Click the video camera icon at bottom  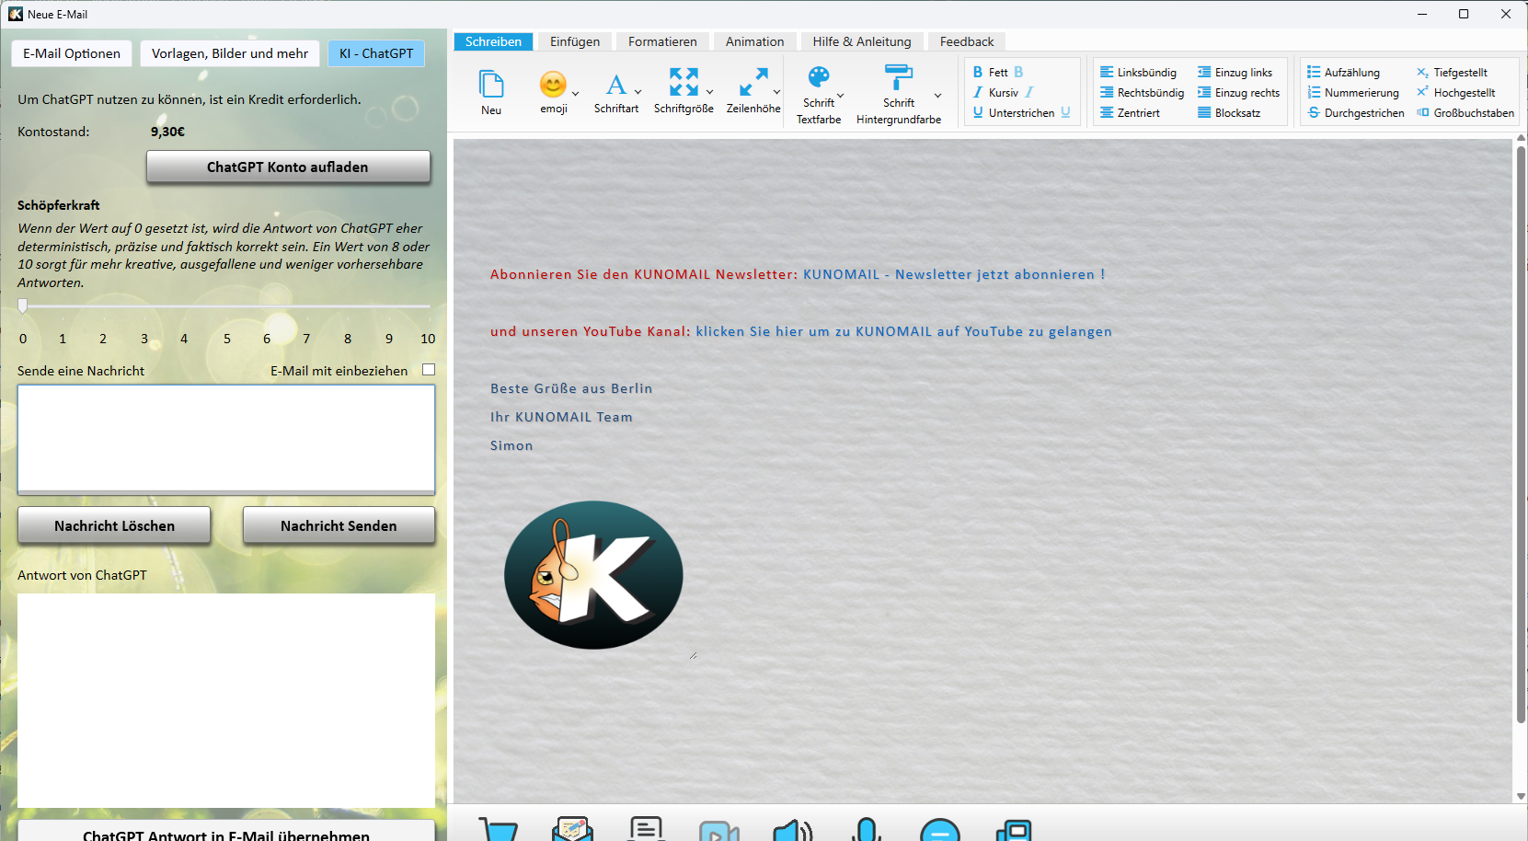[719, 831]
